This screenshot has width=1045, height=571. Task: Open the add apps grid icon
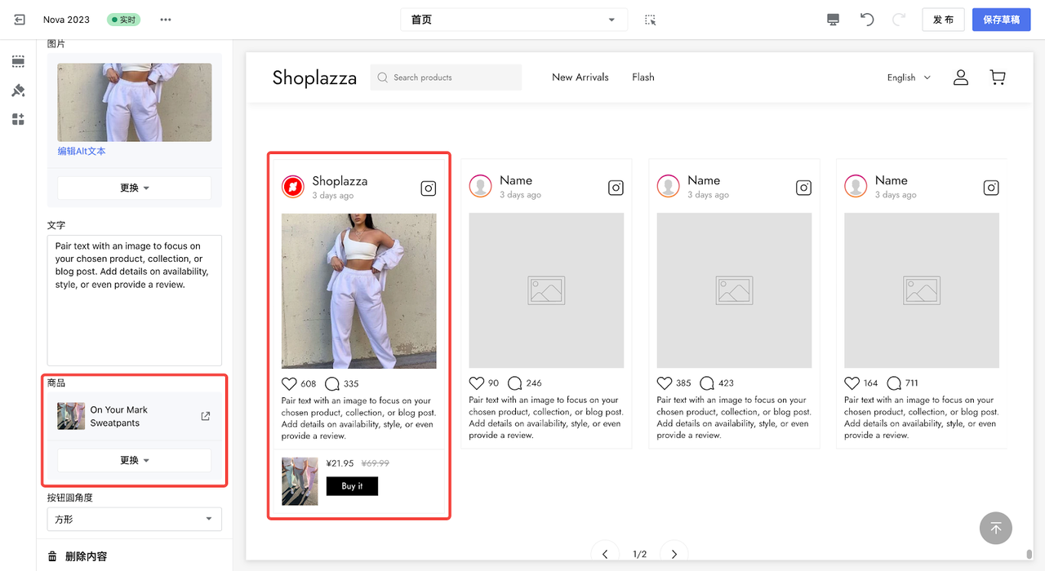[x=18, y=120]
